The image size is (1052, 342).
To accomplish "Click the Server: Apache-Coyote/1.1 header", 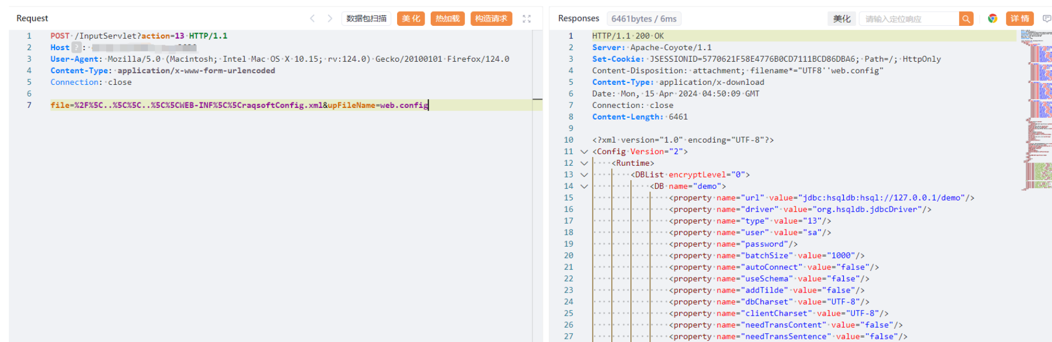I will tap(652, 47).
